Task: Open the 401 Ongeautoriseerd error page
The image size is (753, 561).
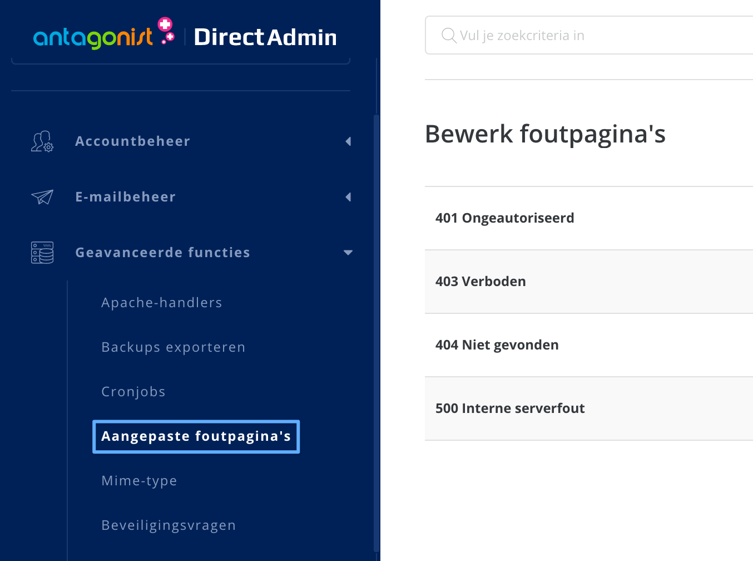Action: (505, 218)
